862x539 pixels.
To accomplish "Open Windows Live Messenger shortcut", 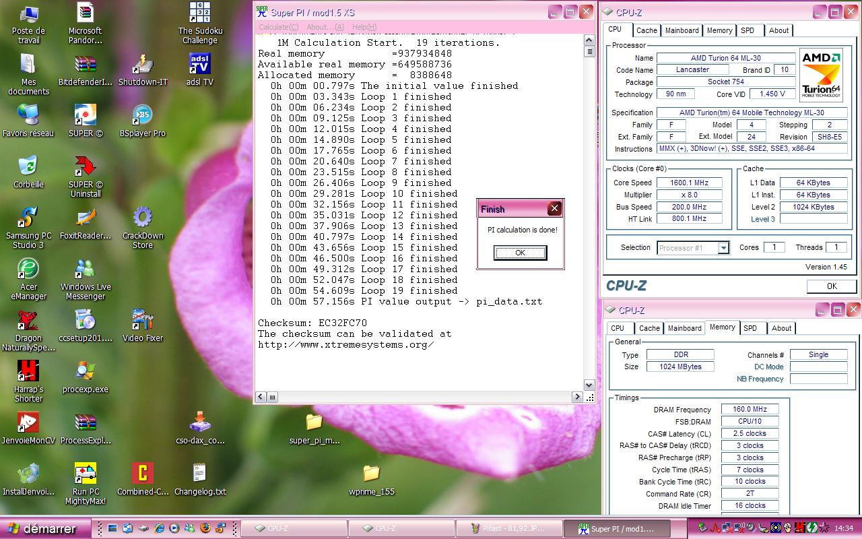I will [86, 280].
